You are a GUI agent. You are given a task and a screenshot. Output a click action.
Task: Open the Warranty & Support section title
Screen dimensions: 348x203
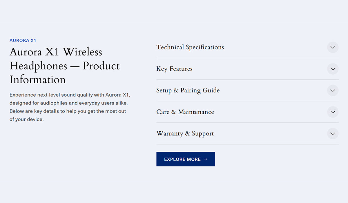click(185, 134)
